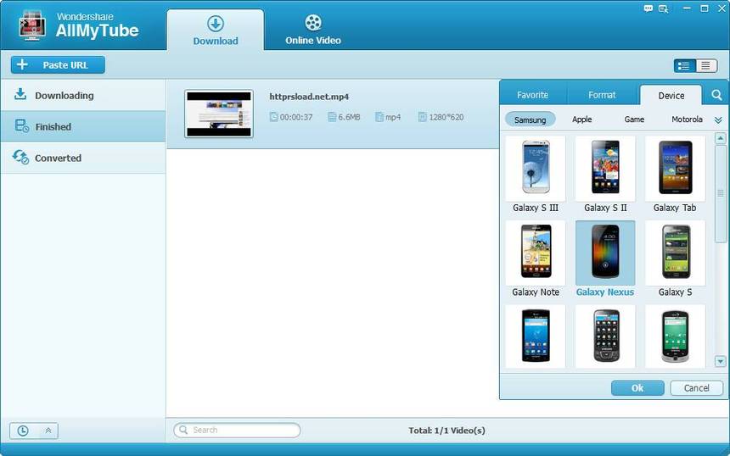730x456 pixels.
Task: Select the Finished category
Action: 83,126
